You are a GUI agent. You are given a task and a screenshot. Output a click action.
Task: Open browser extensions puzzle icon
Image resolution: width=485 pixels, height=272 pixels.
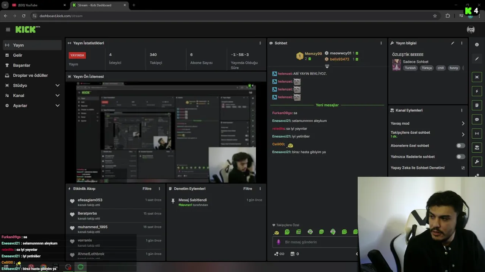pos(448,16)
